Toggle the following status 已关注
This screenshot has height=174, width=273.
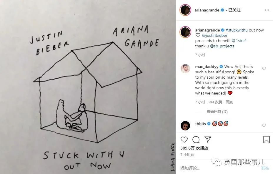(234, 10)
